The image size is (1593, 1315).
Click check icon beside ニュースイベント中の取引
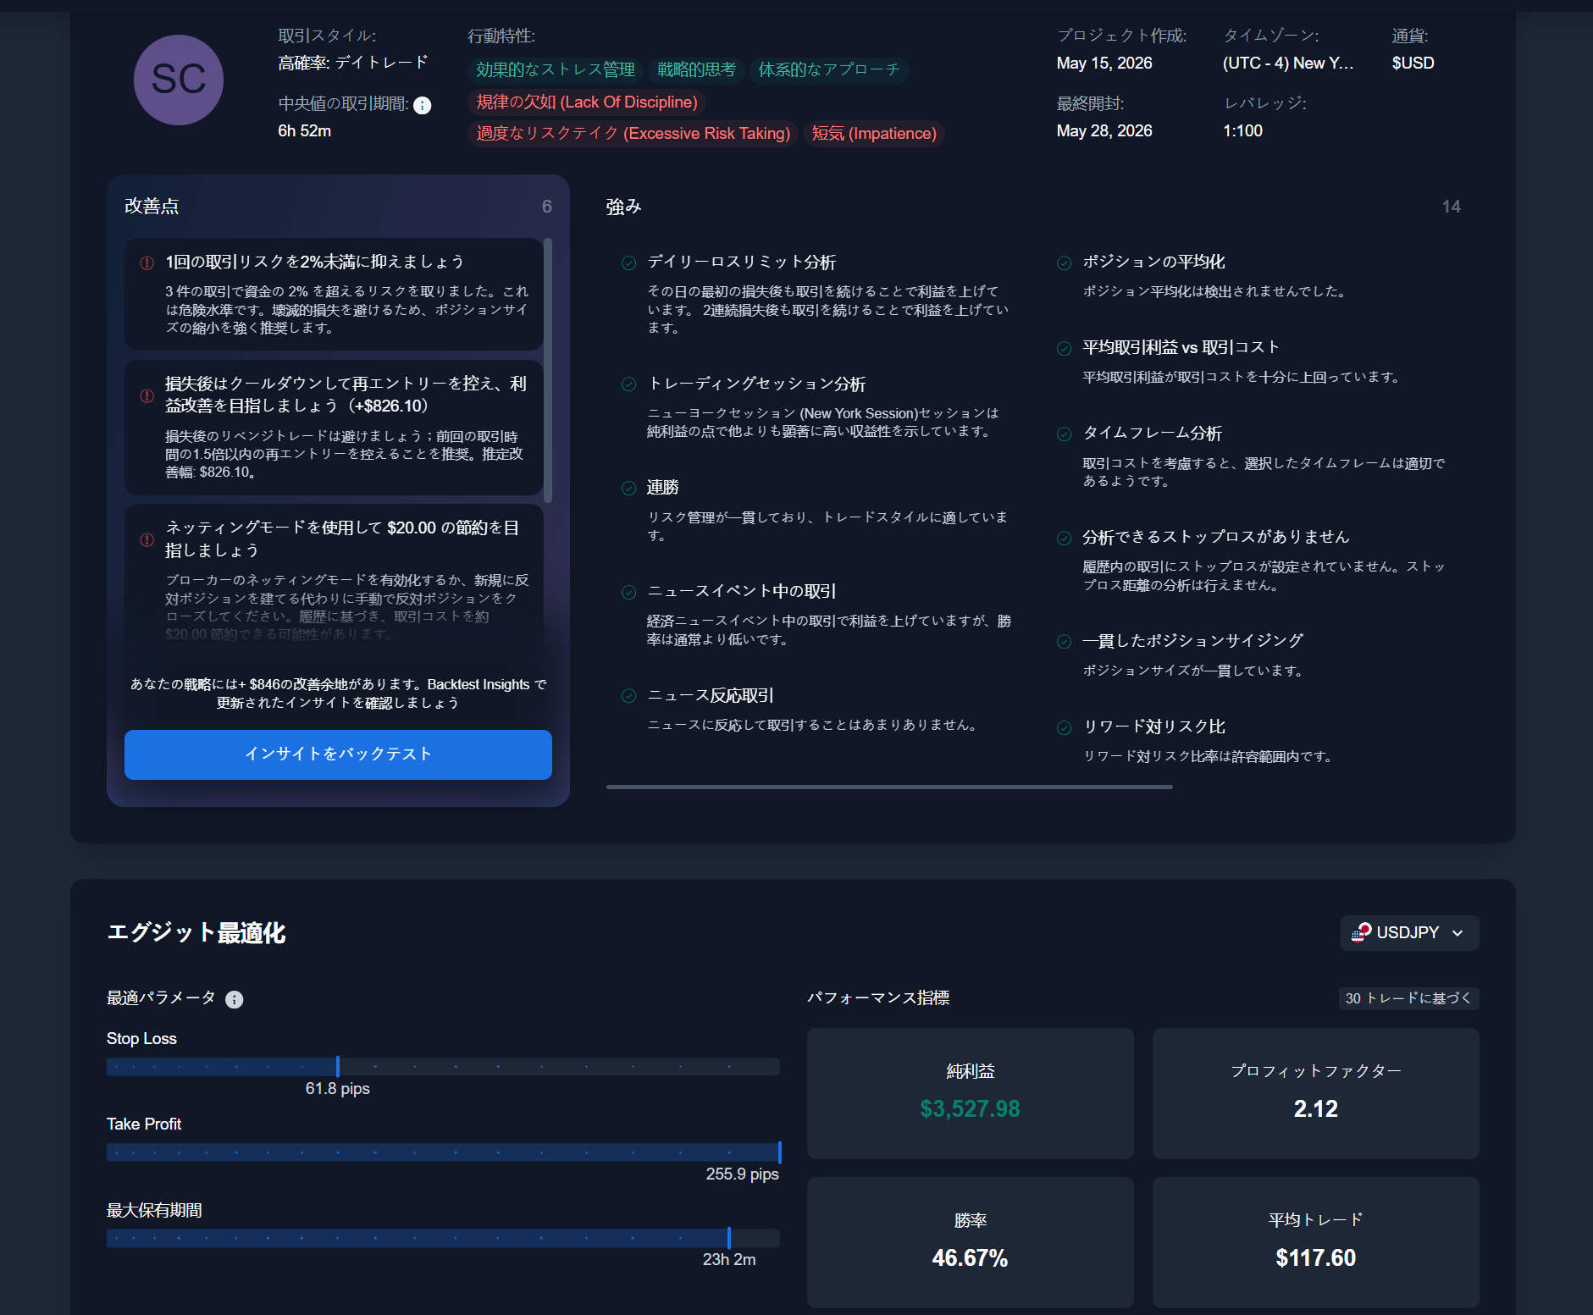[628, 592]
